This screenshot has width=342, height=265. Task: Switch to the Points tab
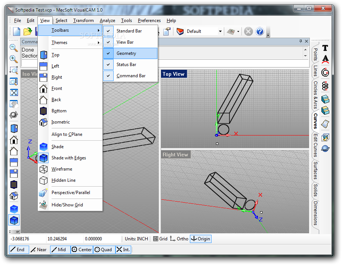click(x=315, y=54)
